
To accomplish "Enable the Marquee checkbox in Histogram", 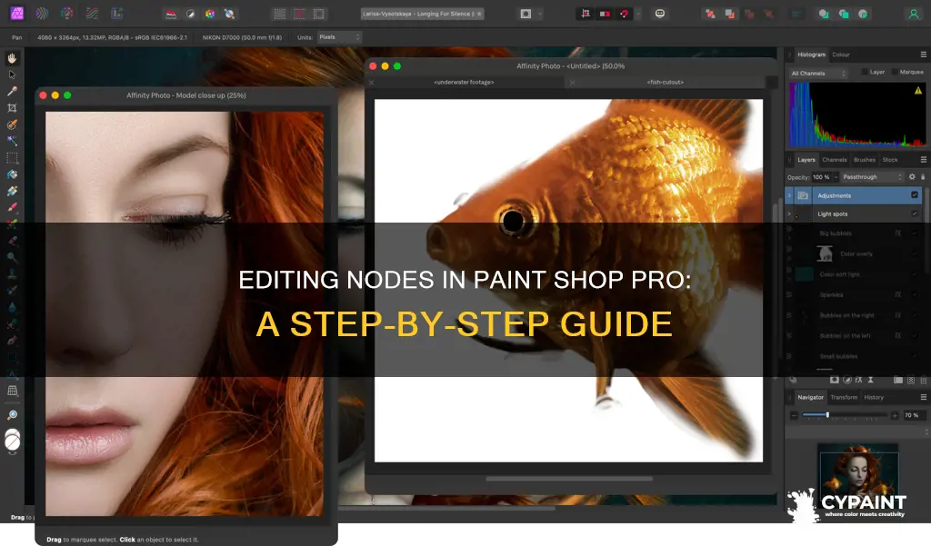I will [895, 72].
